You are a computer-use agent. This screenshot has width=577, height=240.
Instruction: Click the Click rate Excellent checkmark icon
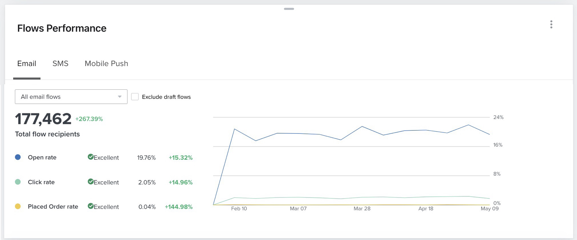click(90, 182)
